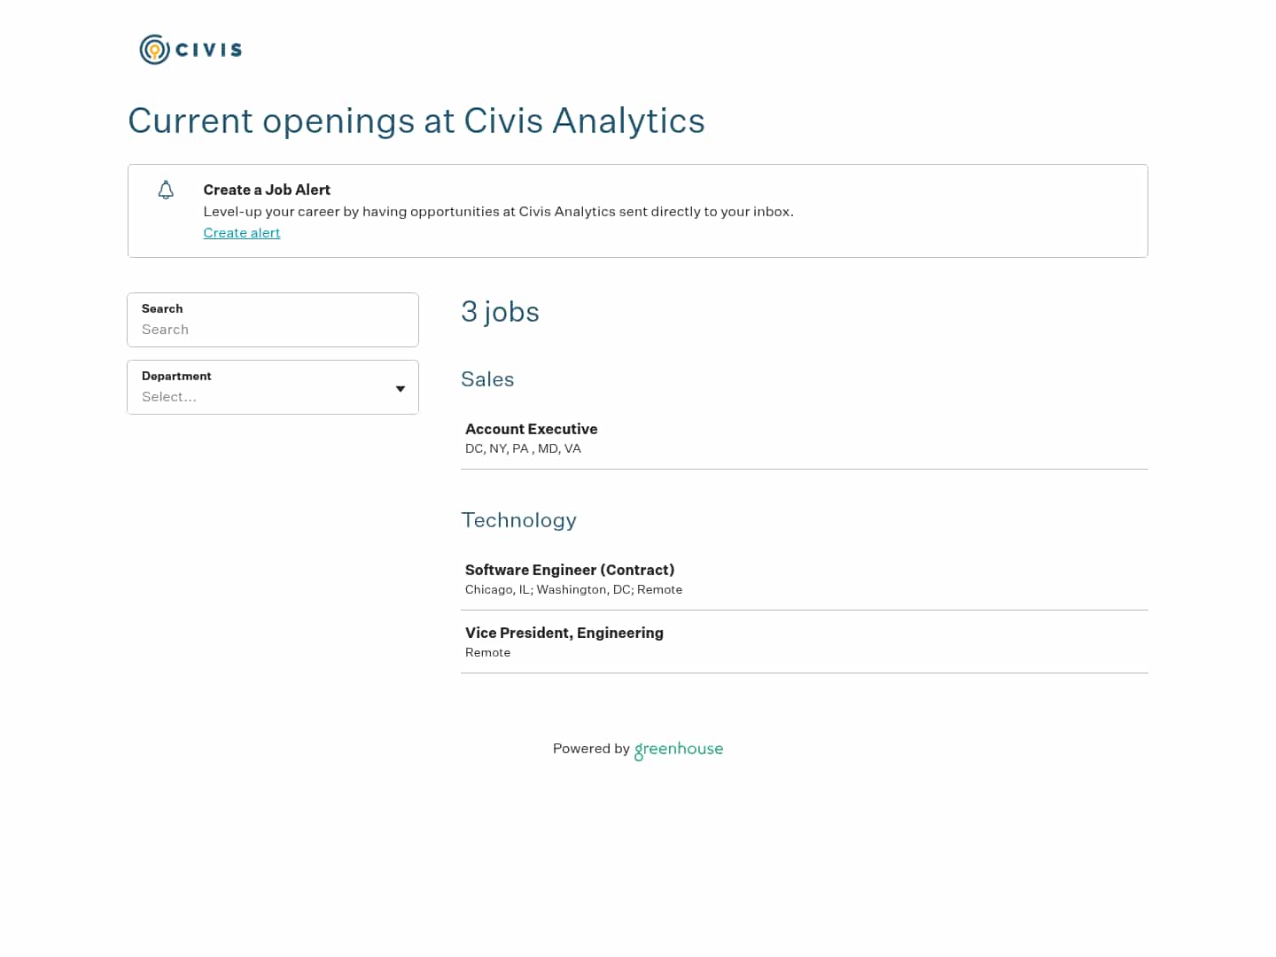Click 'Chicago, IL; Washington, DC; Remote' location text
1276x957 pixels.
(573, 589)
